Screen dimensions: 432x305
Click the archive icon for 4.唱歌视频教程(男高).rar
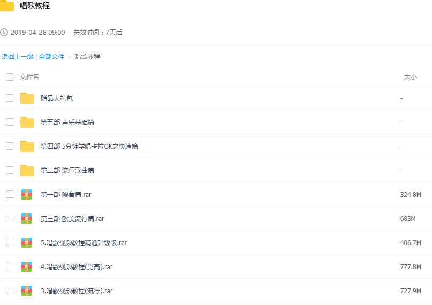click(27, 266)
